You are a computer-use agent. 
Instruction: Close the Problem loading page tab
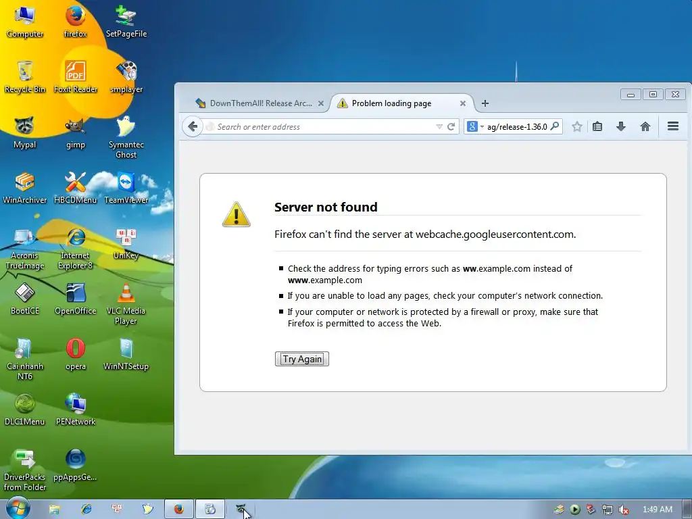pyautogui.click(x=462, y=103)
